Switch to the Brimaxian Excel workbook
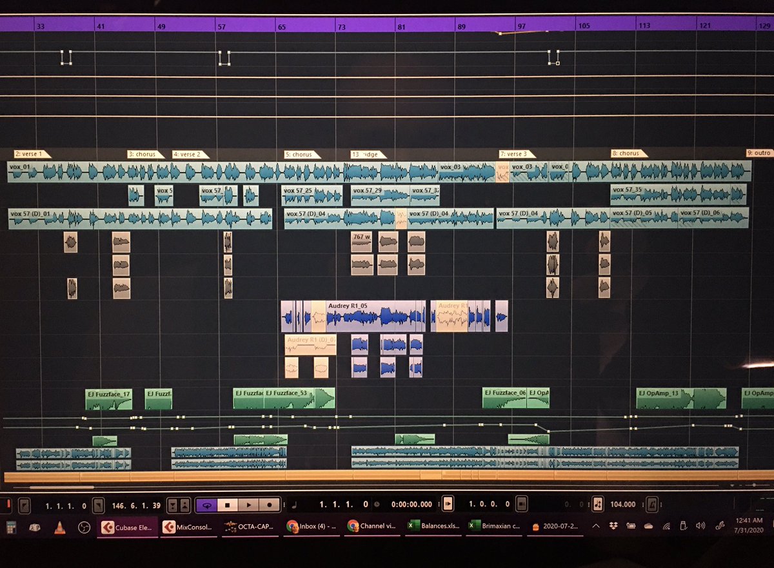This screenshot has height=568, width=774. point(494,526)
